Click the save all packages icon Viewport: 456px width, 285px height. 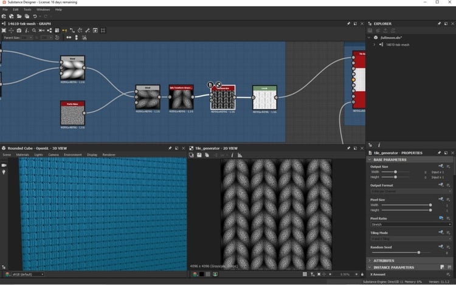point(27,16)
